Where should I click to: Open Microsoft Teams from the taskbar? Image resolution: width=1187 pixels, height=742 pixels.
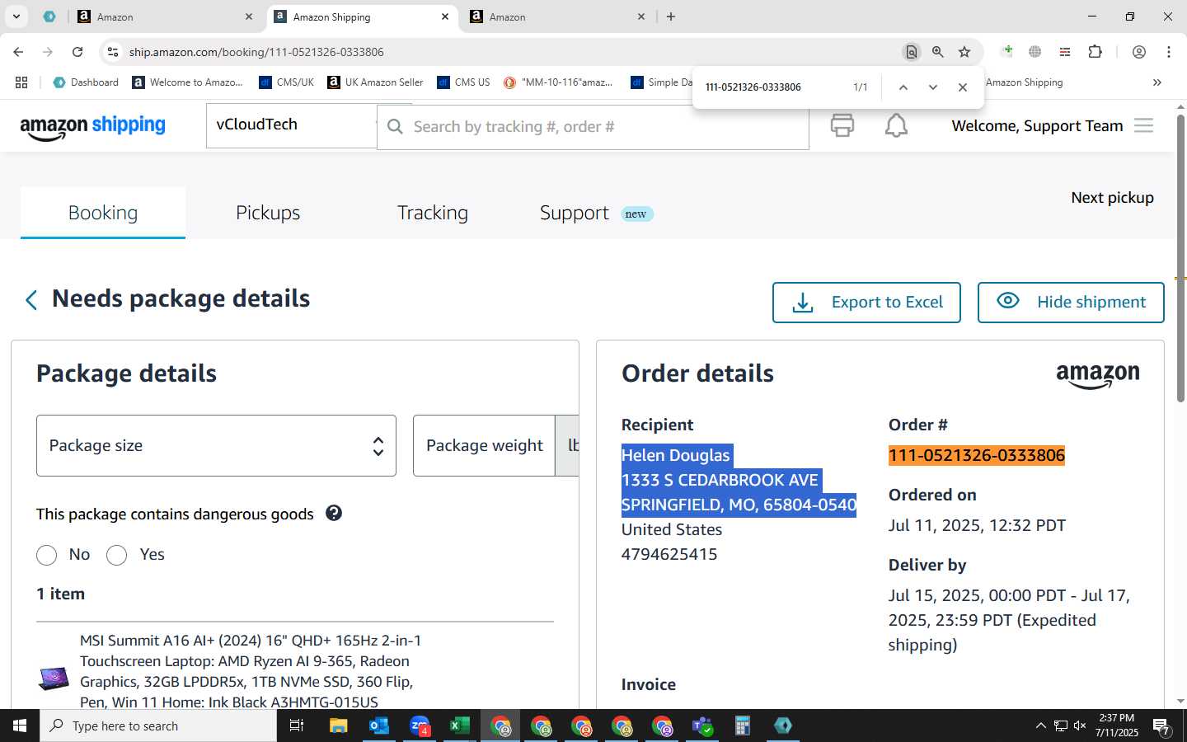pyautogui.click(x=702, y=726)
